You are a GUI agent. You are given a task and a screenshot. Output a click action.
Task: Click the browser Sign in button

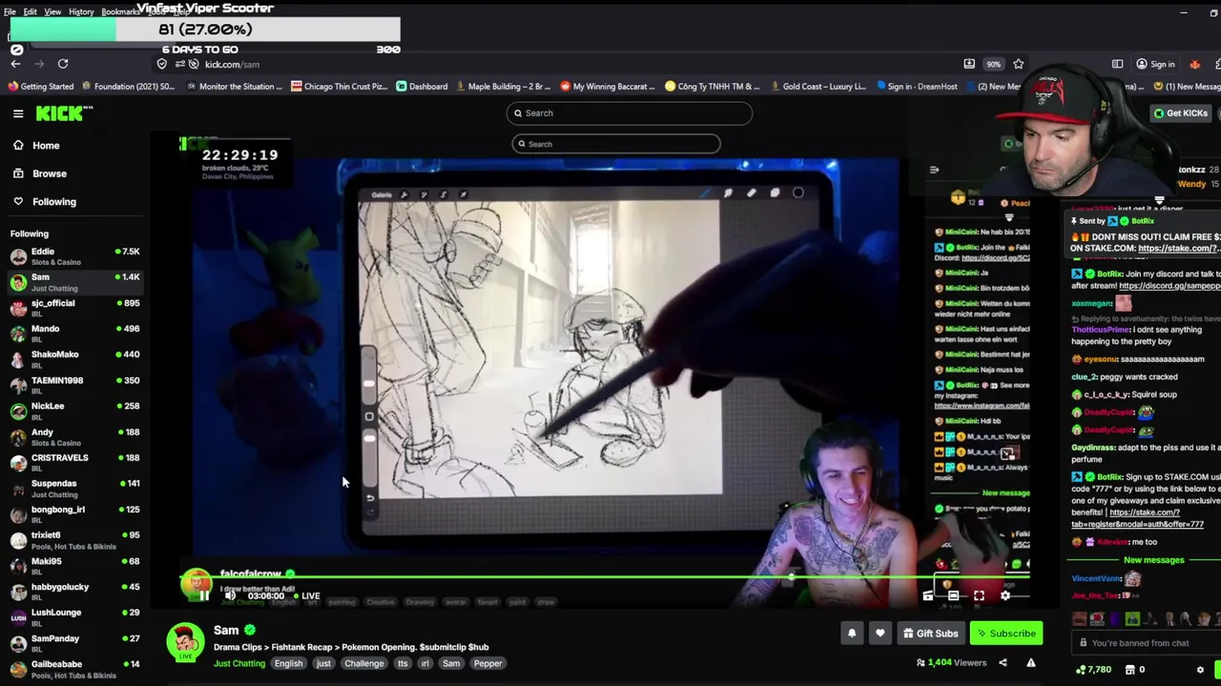1155,64
